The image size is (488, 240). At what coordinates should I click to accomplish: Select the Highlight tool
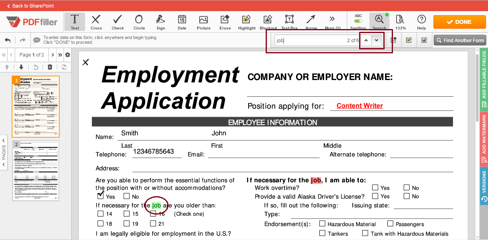(247, 22)
